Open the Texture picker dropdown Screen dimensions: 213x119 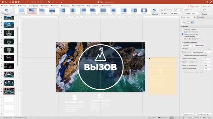click(209, 49)
